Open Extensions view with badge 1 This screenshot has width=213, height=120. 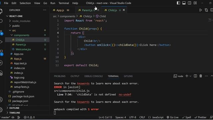coord(1,53)
